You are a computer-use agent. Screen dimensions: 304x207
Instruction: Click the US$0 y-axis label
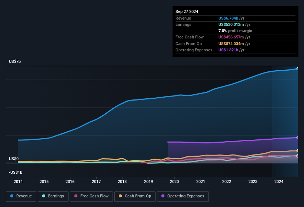(14, 159)
